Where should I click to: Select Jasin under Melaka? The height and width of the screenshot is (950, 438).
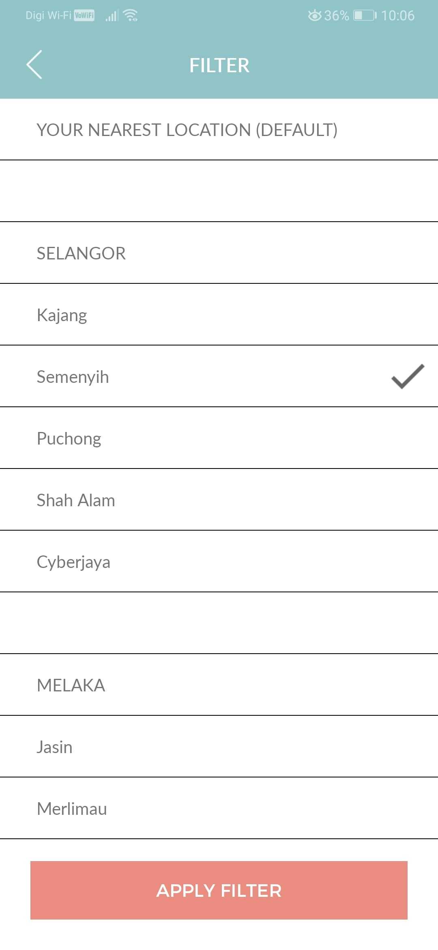[55, 747]
